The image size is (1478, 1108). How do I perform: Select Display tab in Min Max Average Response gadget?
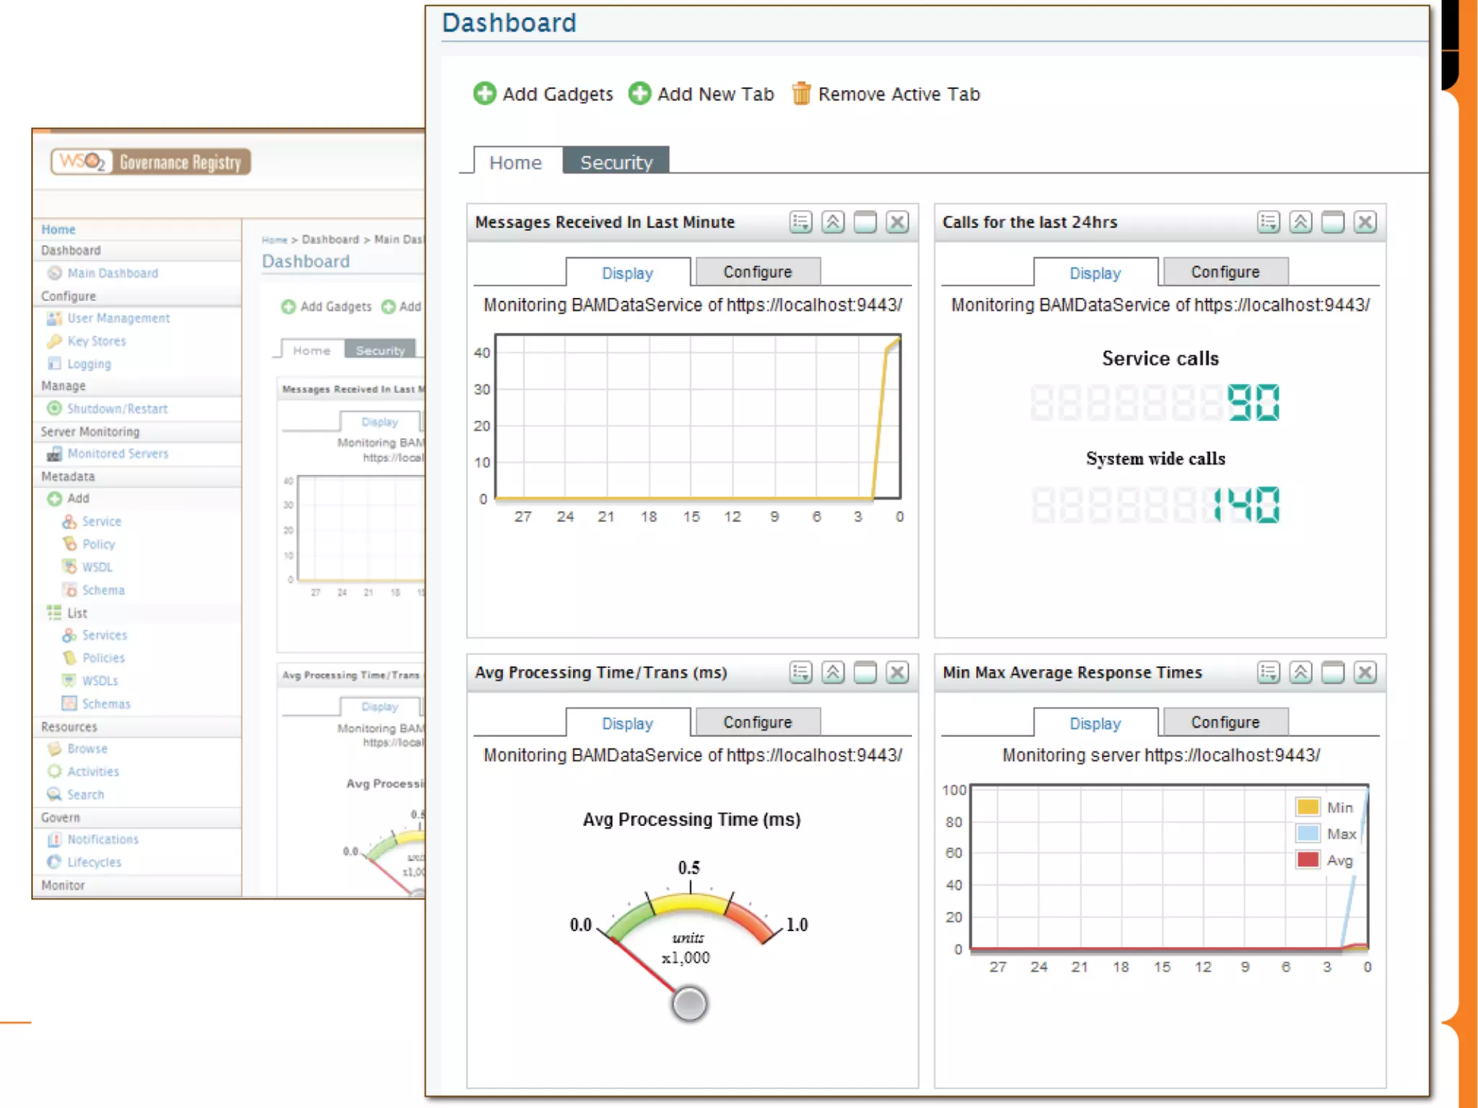click(1095, 723)
